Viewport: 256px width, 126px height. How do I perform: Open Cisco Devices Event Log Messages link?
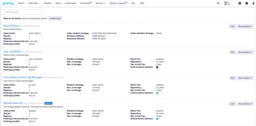coord(23,77)
